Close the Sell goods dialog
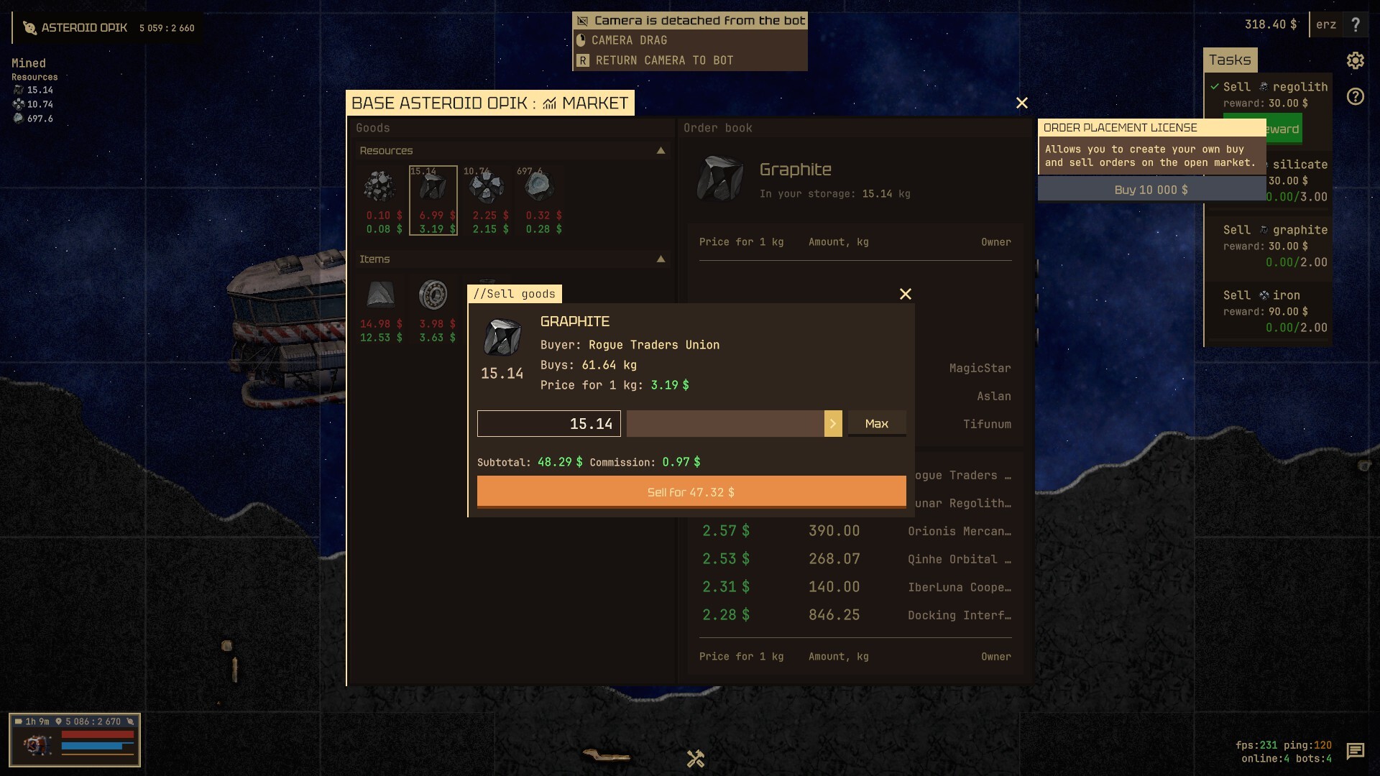The width and height of the screenshot is (1380, 776). coord(905,294)
